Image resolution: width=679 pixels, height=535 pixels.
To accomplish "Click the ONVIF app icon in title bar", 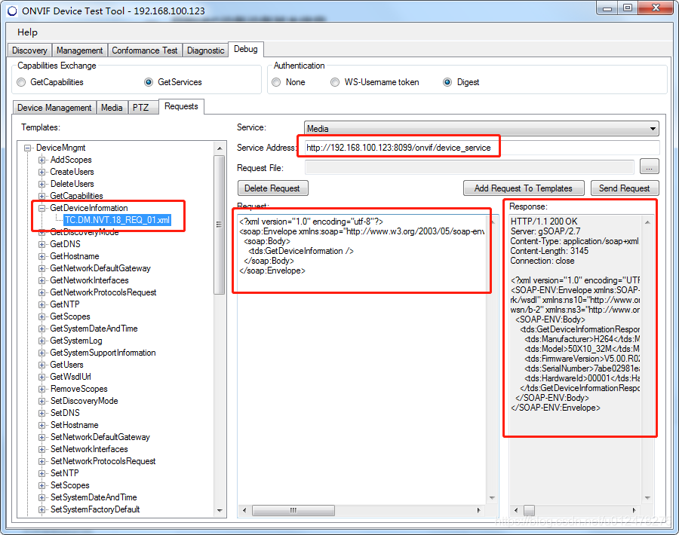I will point(12,11).
